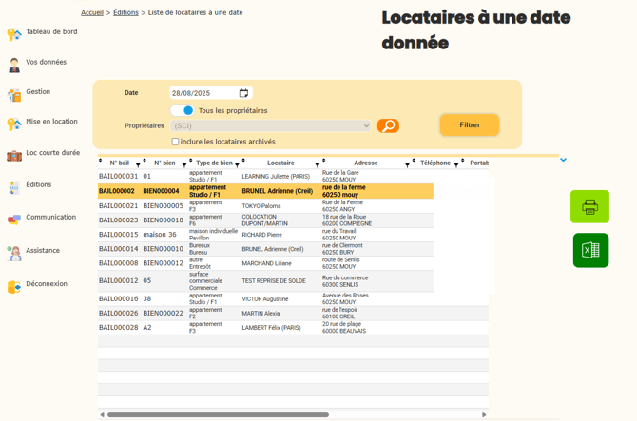Screen dimensions: 637x421
Task: Click the Gestion sidebar icon
Action: tap(14, 95)
